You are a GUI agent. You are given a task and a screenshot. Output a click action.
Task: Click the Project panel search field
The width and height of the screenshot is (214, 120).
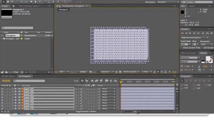pos(17,28)
